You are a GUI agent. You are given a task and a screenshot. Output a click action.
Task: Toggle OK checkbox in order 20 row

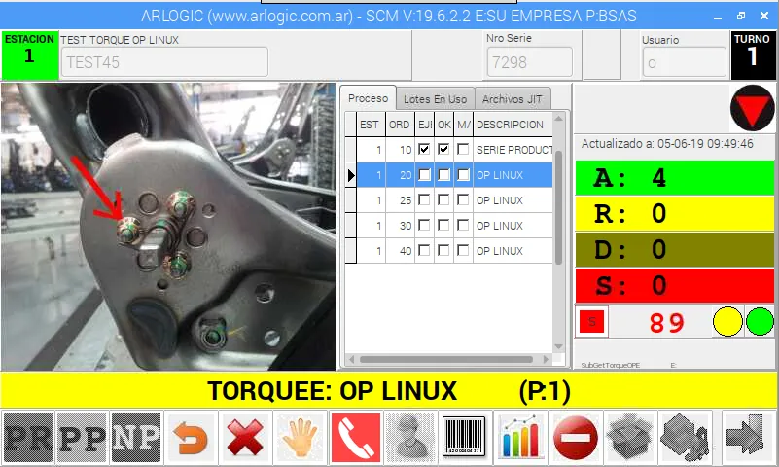[443, 175]
